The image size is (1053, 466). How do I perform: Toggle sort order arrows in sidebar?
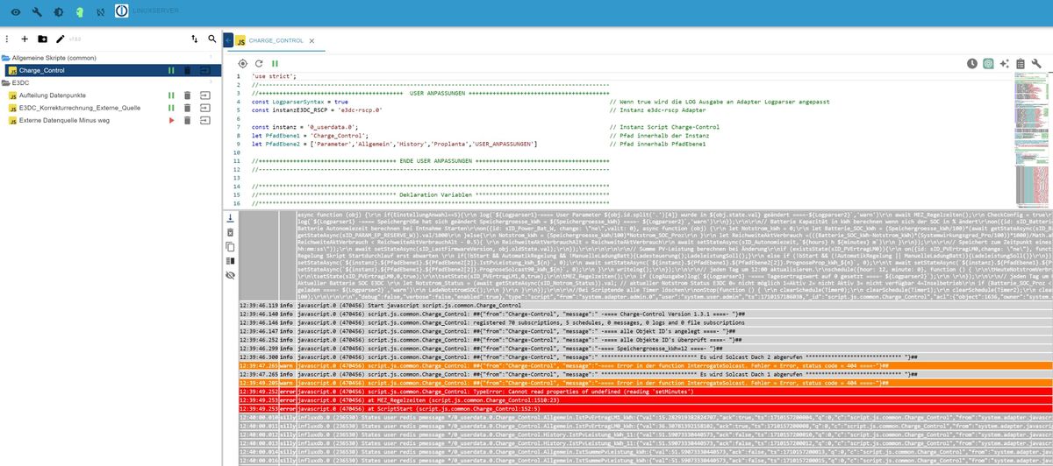coord(194,39)
